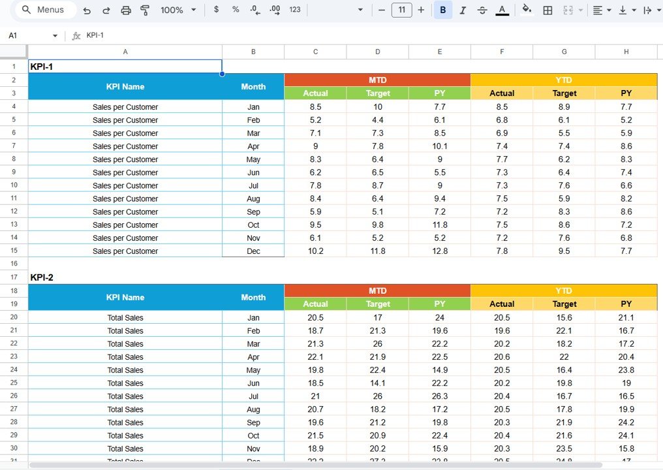Open the borders tool

pyautogui.click(x=547, y=10)
